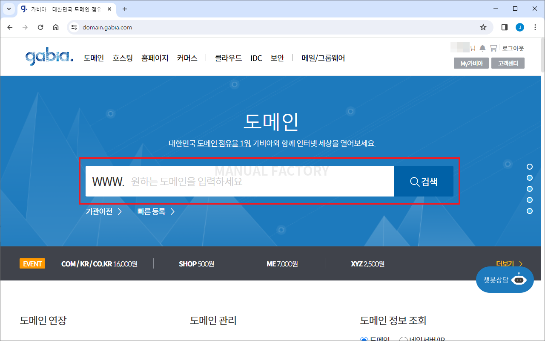Click the ME 7,000원 offer
This screenshot has width=545, height=341.
282,264
